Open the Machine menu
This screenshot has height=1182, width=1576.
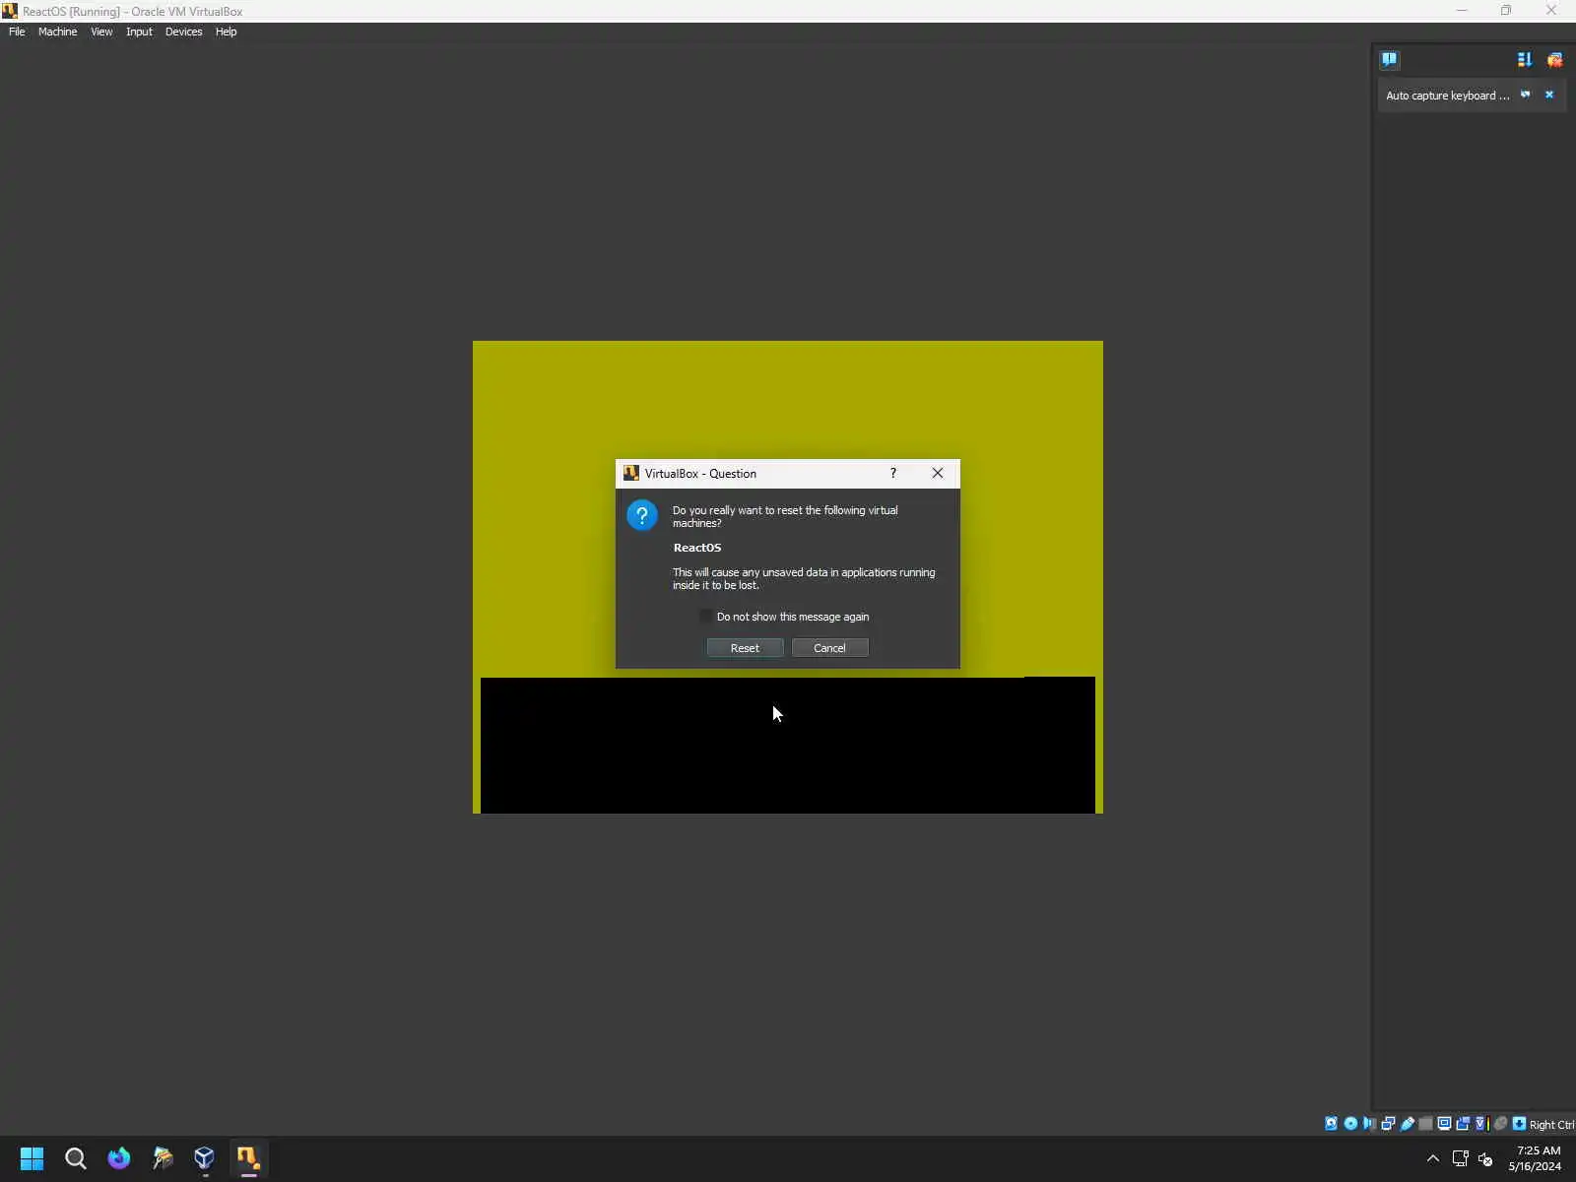click(57, 32)
